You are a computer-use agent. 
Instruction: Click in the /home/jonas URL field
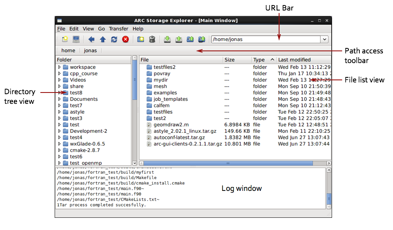tap(266, 40)
